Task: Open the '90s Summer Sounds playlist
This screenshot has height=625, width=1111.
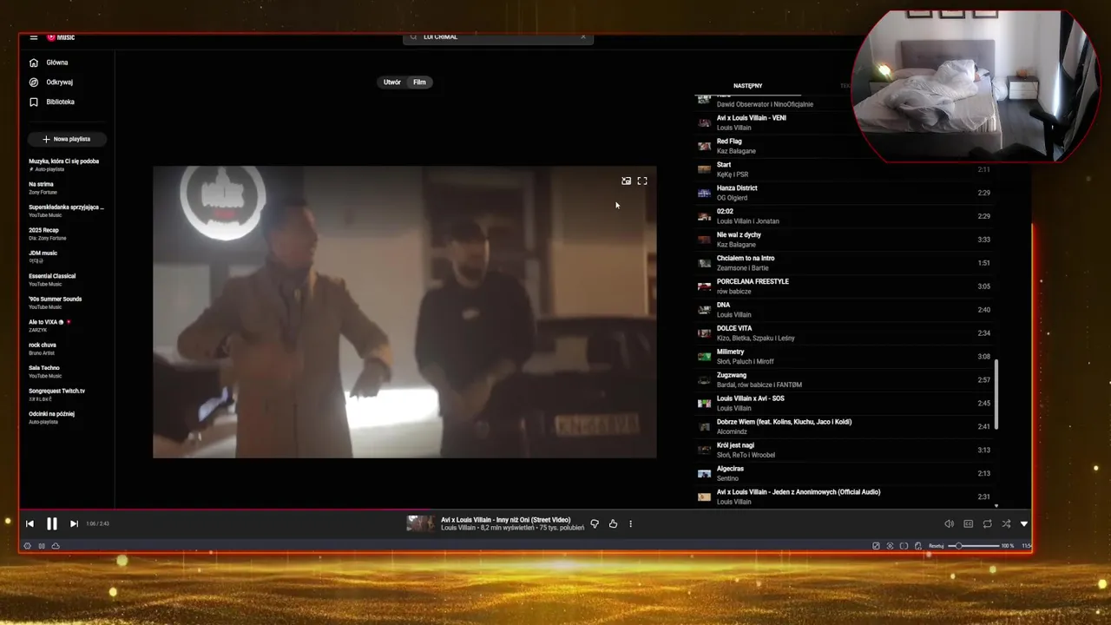Action: [x=56, y=302]
